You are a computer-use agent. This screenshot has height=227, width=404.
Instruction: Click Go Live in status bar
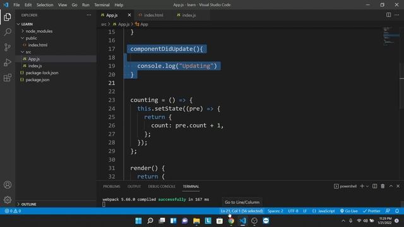[x=348, y=211]
